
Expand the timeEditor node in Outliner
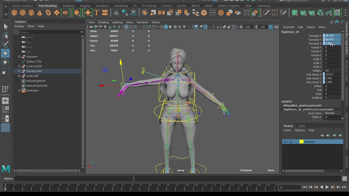point(19,90)
